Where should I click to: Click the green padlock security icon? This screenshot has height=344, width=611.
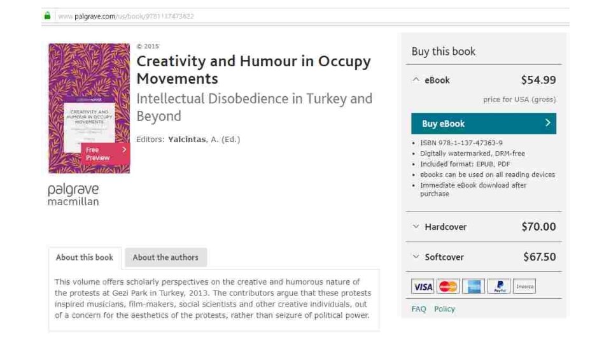click(46, 16)
